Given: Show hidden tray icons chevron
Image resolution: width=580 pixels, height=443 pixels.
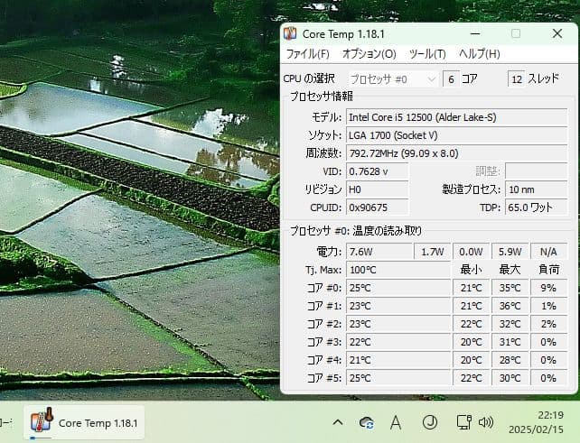Looking at the screenshot, I should tap(337, 422).
